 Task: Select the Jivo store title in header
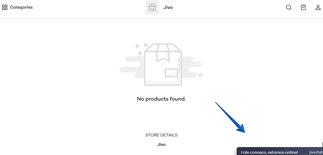point(168,7)
